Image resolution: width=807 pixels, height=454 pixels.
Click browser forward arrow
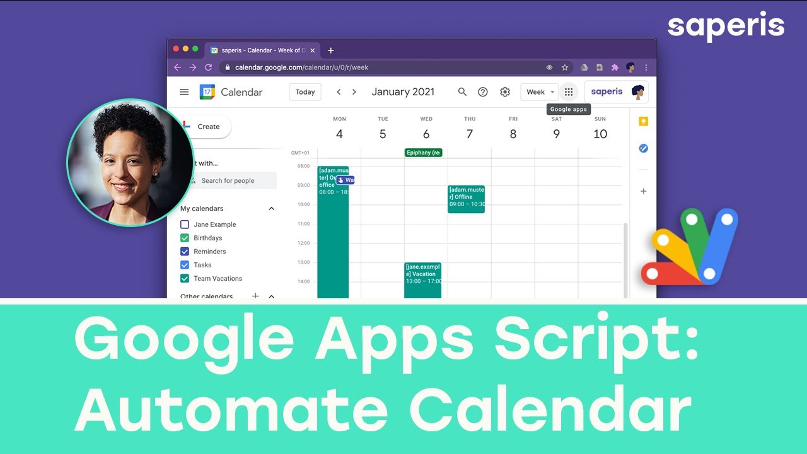pos(193,67)
